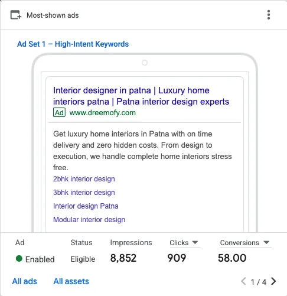The image size is (287, 296).
Task: Click the ad description text paragraph
Action: 142,151
